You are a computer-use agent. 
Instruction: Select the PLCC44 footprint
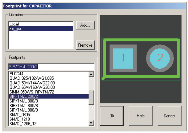click(x=49, y=74)
